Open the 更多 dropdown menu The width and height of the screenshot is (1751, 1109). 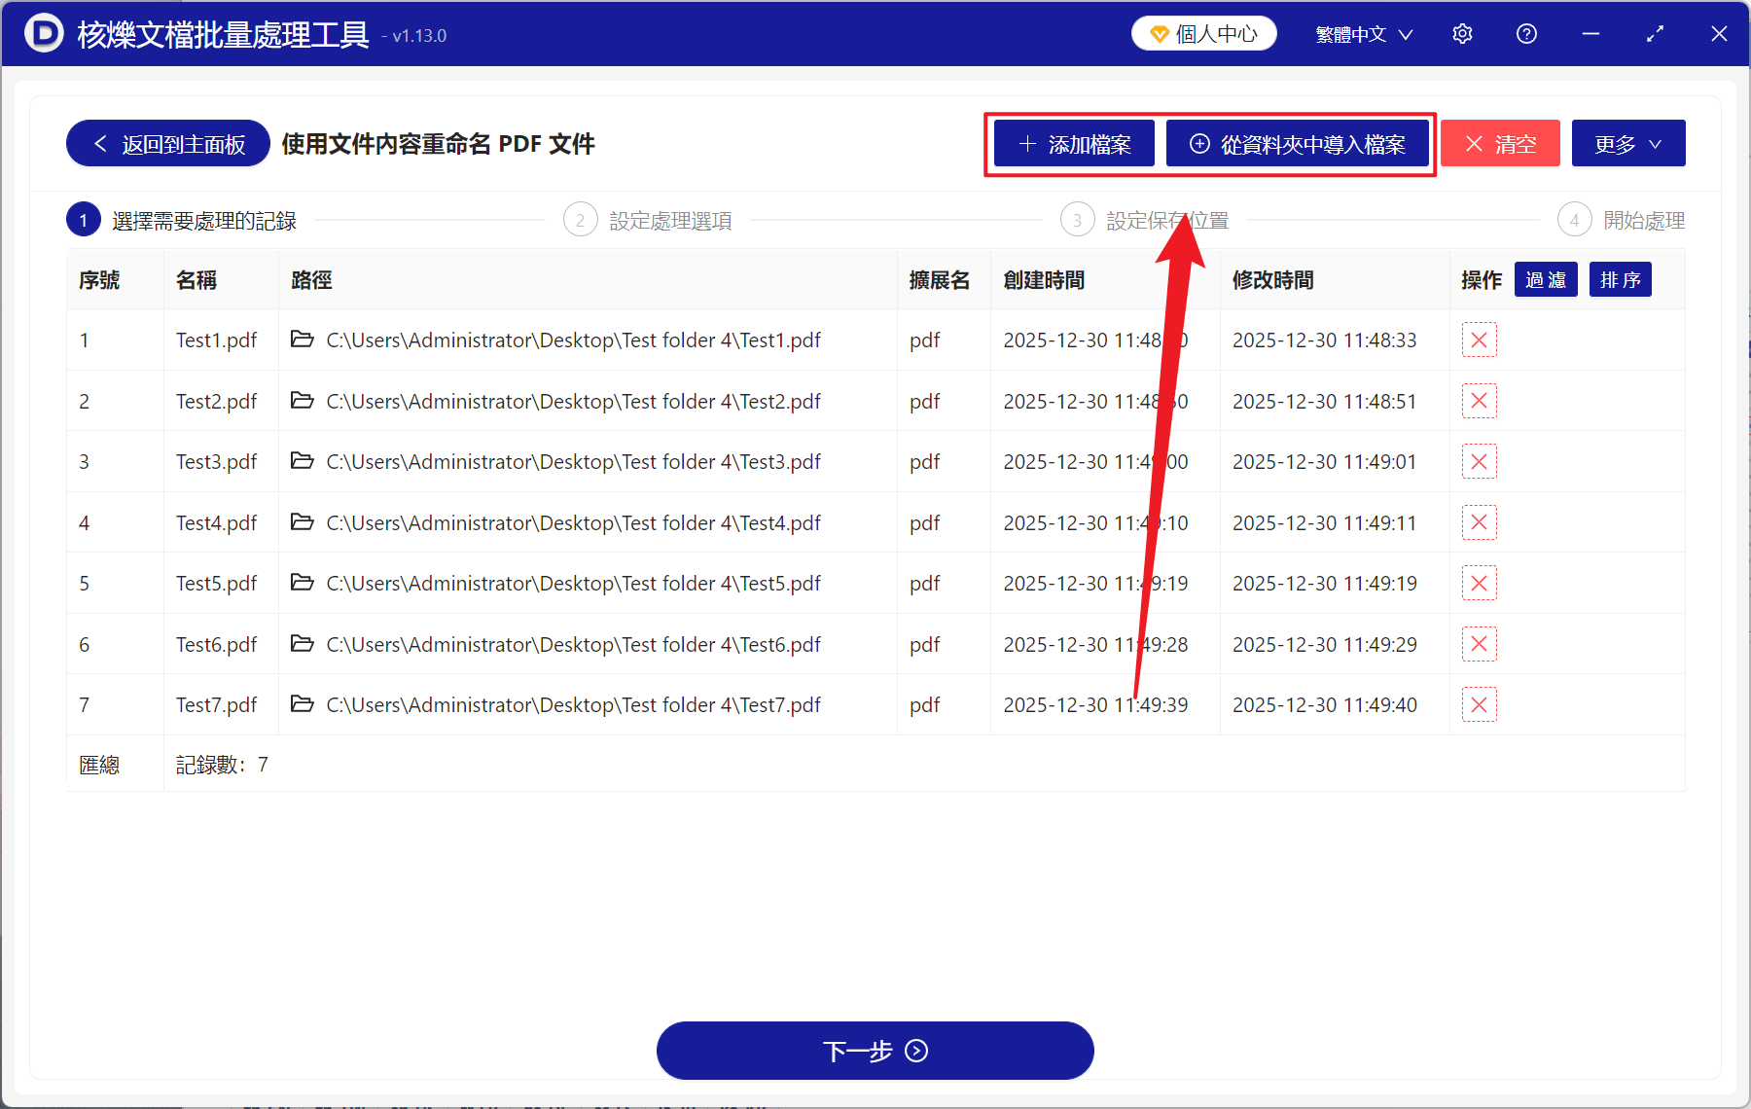pyautogui.click(x=1627, y=143)
